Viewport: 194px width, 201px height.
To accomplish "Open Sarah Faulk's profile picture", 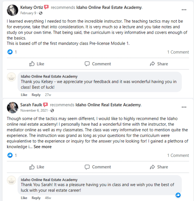I will (x=12, y=107).
